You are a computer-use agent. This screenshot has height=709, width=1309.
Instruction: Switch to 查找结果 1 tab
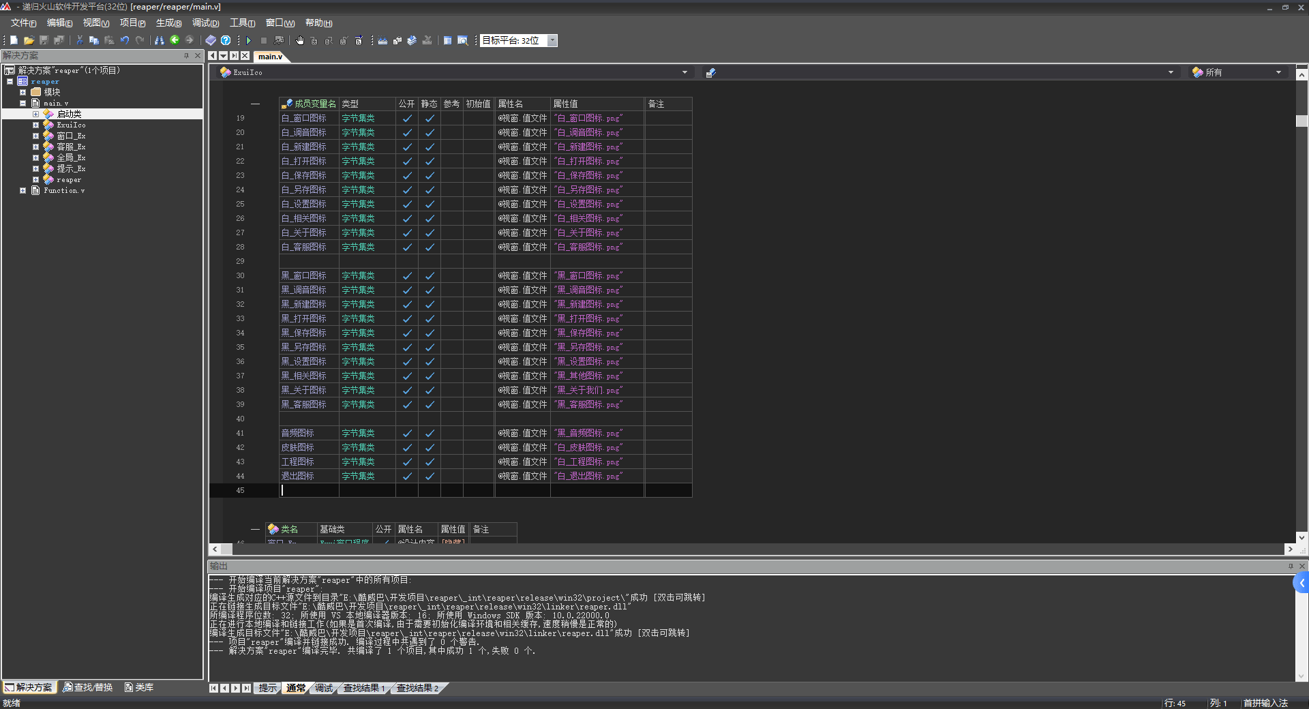[363, 688]
